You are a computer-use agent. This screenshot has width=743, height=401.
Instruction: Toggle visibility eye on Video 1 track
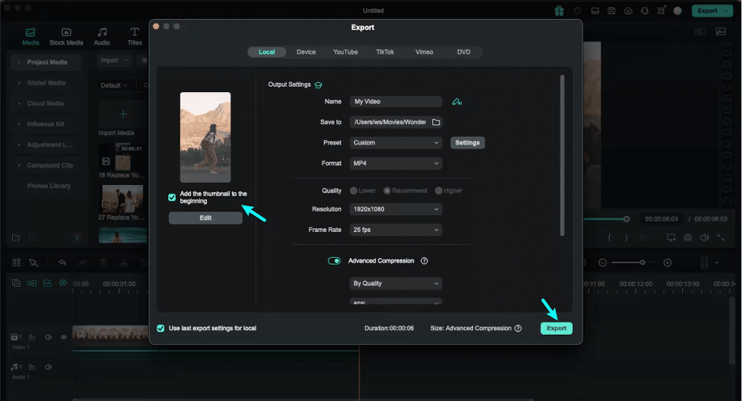[x=63, y=337]
